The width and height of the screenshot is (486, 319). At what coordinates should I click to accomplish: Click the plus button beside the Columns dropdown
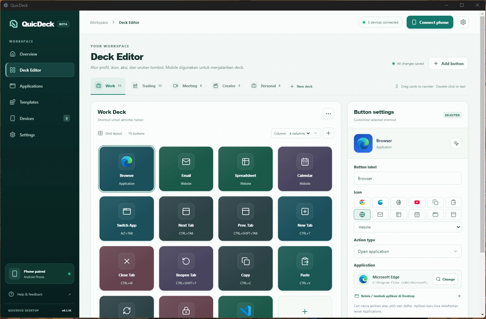point(328,133)
